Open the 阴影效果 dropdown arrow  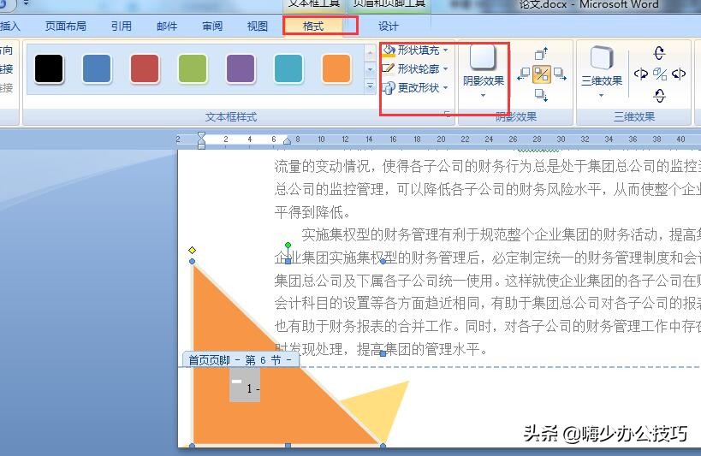(484, 95)
